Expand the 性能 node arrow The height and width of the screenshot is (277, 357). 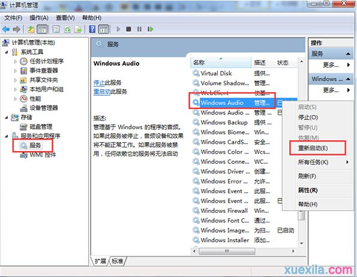coord(15,99)
